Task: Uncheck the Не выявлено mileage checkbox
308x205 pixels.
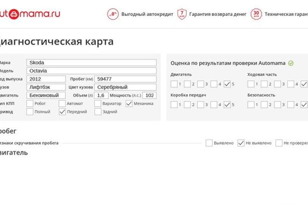Action: click(x=241, y=143)
